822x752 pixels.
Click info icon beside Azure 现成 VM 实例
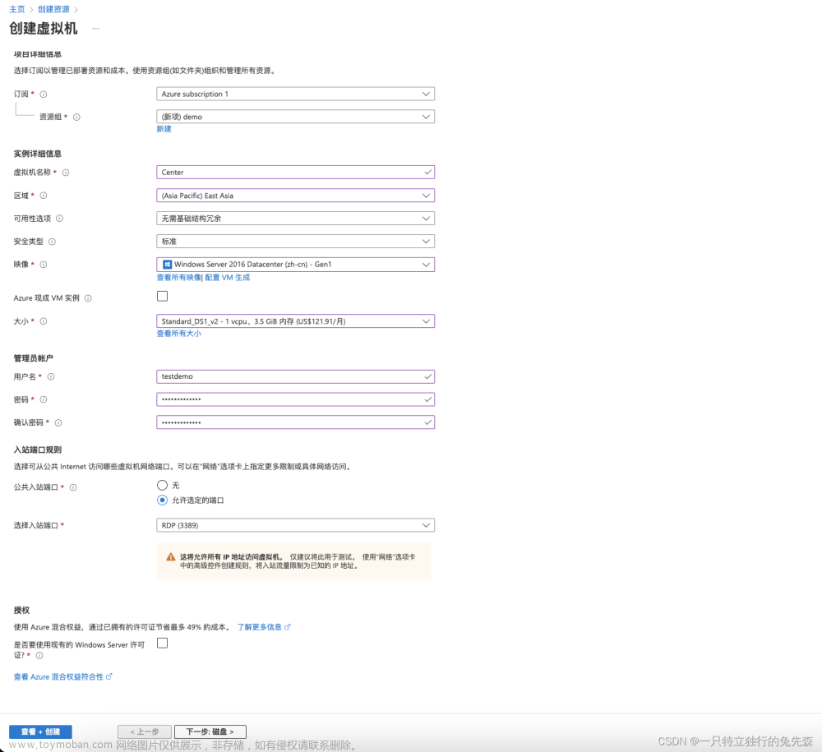point(88,298)
